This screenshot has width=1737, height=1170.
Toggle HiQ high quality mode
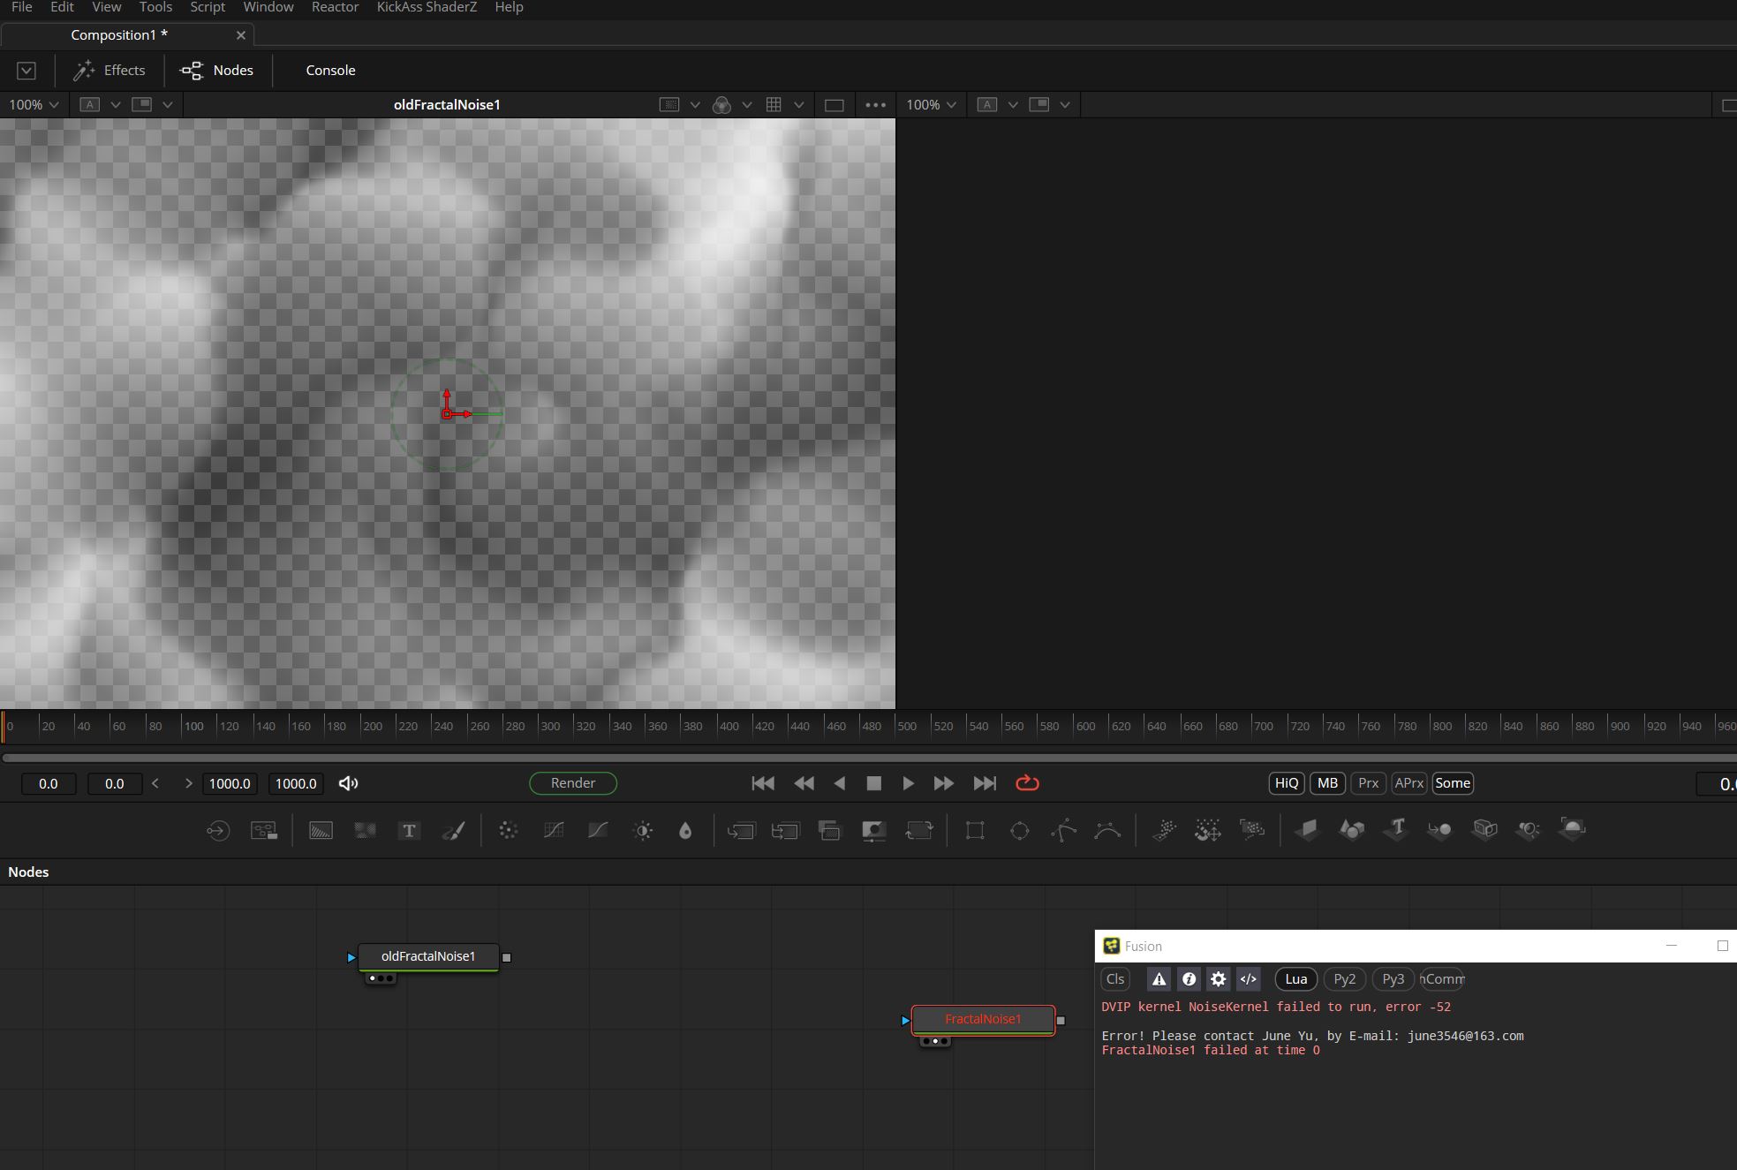(x=1287, y=783)
